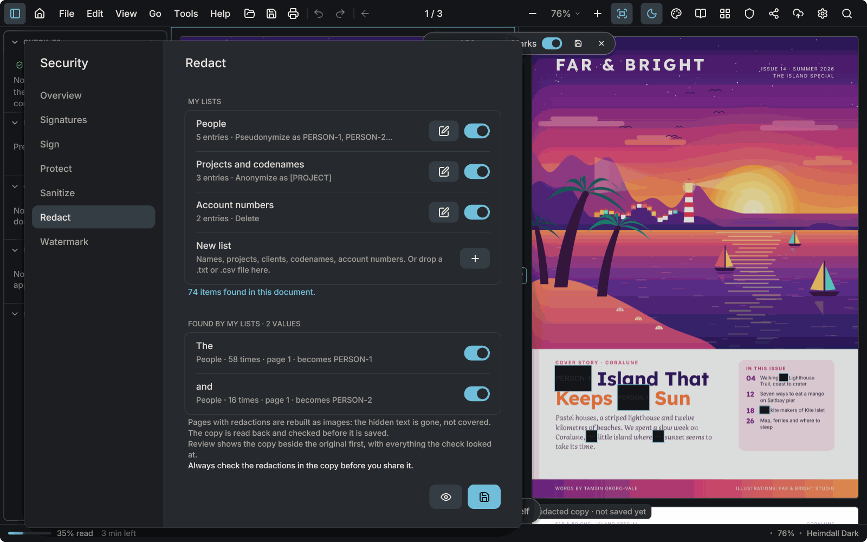The height and width of the screenshot is (542, 867).
Task: Close the redacted preview bar
Action: (601, 43)
